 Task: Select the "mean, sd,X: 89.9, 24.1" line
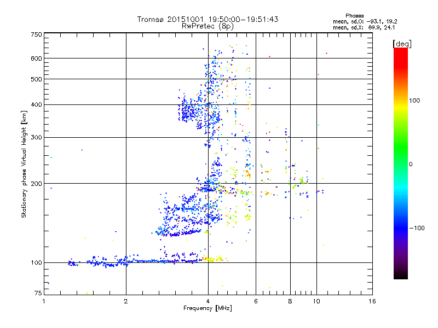click(364, 28)
